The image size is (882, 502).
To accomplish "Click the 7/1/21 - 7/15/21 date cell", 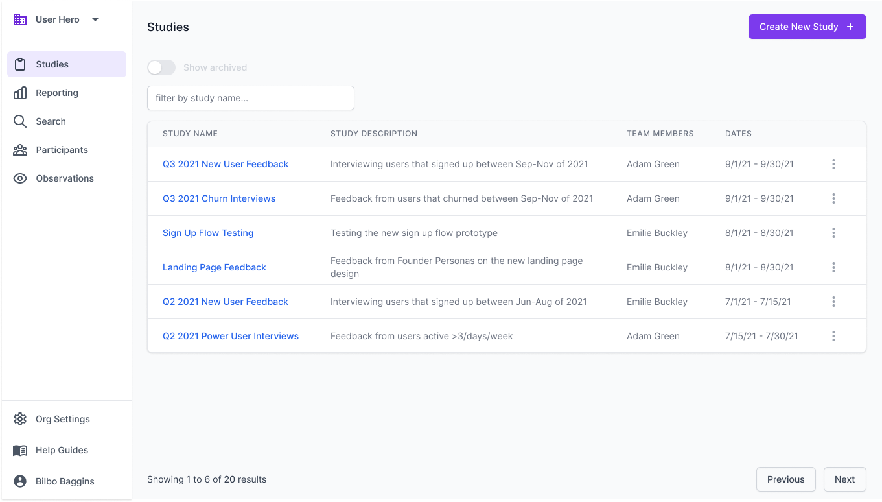I will pyautogui.click(x=758, y=302).
